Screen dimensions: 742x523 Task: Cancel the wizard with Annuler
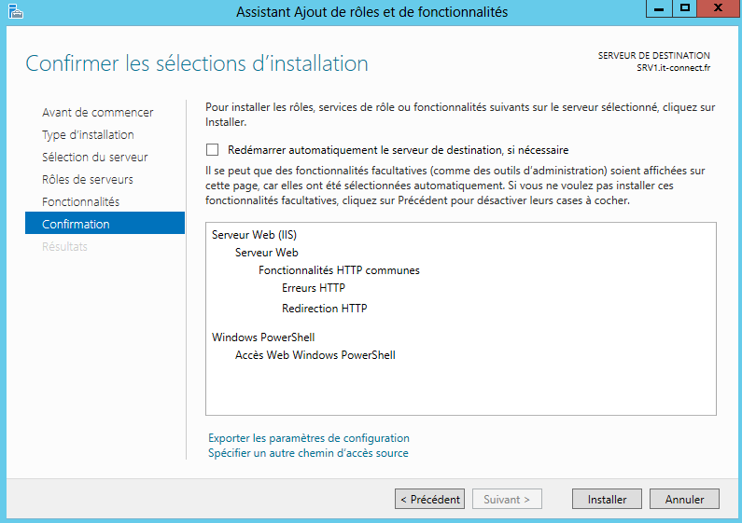[684, 500]
